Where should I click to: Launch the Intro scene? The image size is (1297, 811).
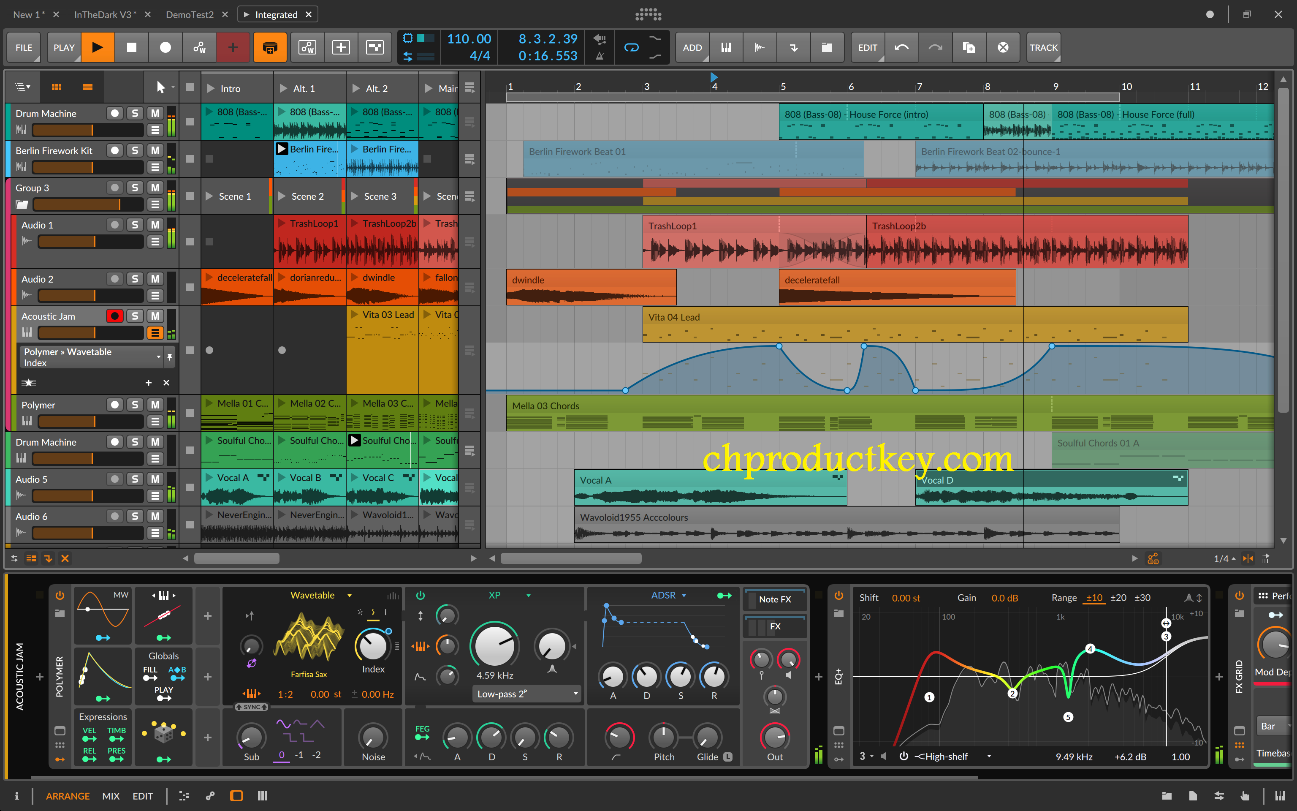211,89
